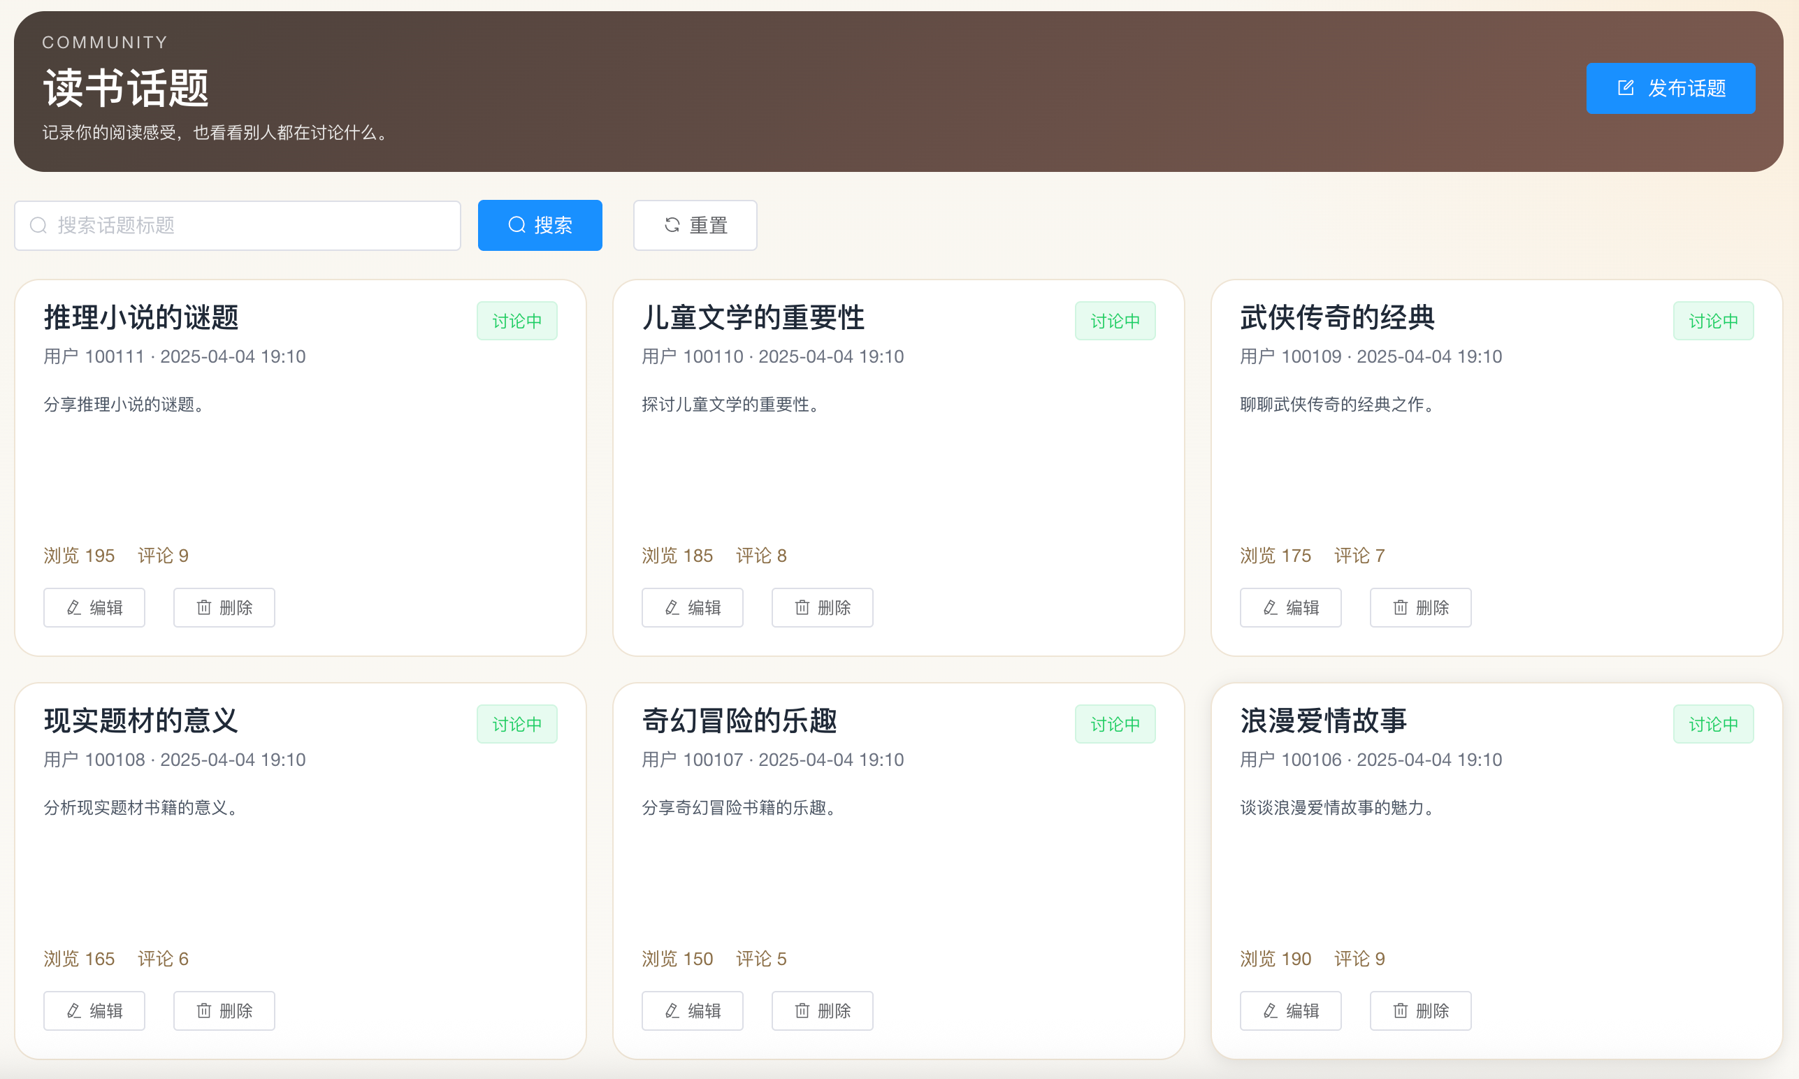Viewport: 1799px width, 1079px height.
Task: Click the 发布话题 publish topic button
Action: point(1670,88)
